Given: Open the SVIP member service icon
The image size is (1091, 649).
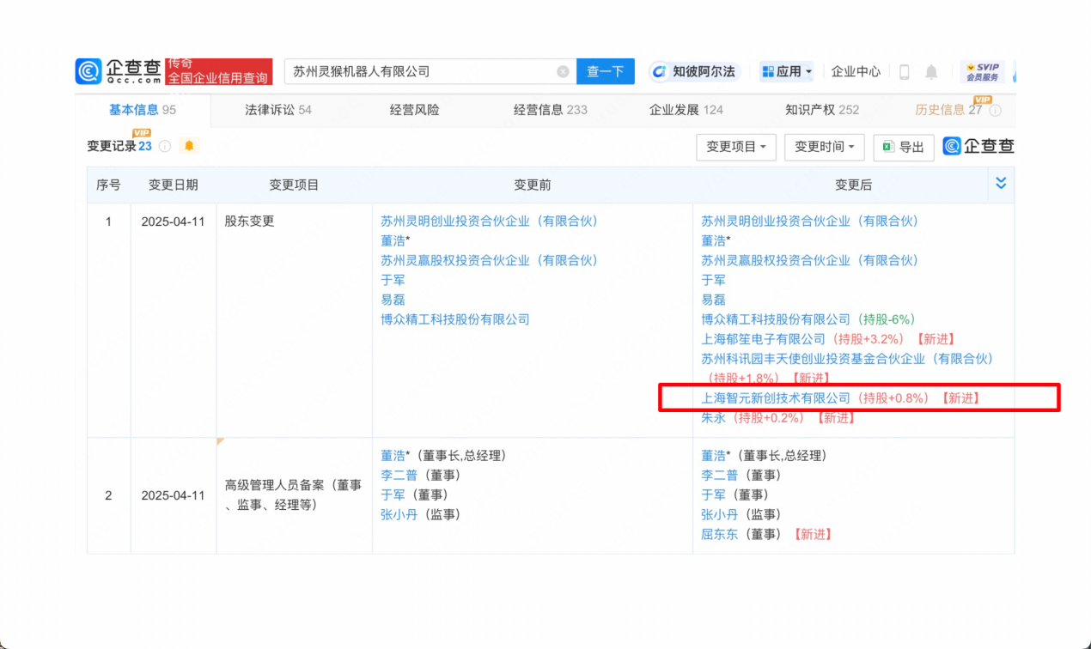Looking at the screenshot, I should coord(982,72).
